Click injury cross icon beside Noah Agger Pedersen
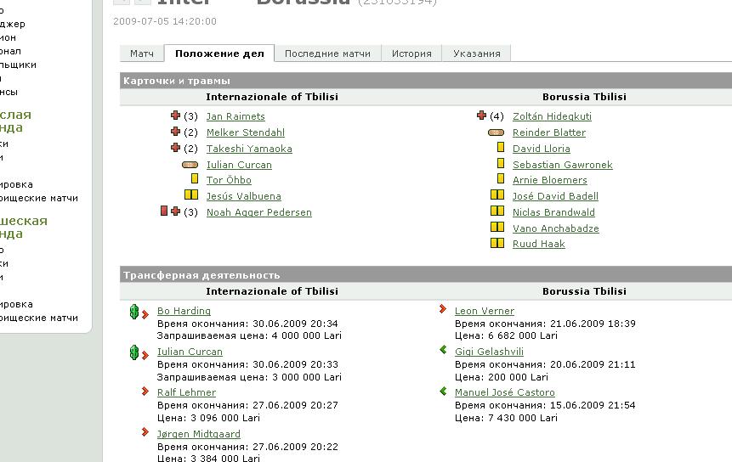This screenshot has height=462, width=732. point(175,211)
